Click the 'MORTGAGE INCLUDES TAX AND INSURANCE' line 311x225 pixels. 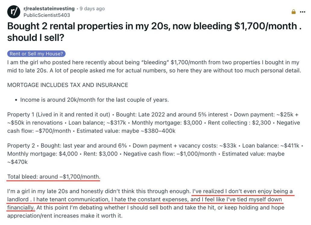click(x=68, y=85)
